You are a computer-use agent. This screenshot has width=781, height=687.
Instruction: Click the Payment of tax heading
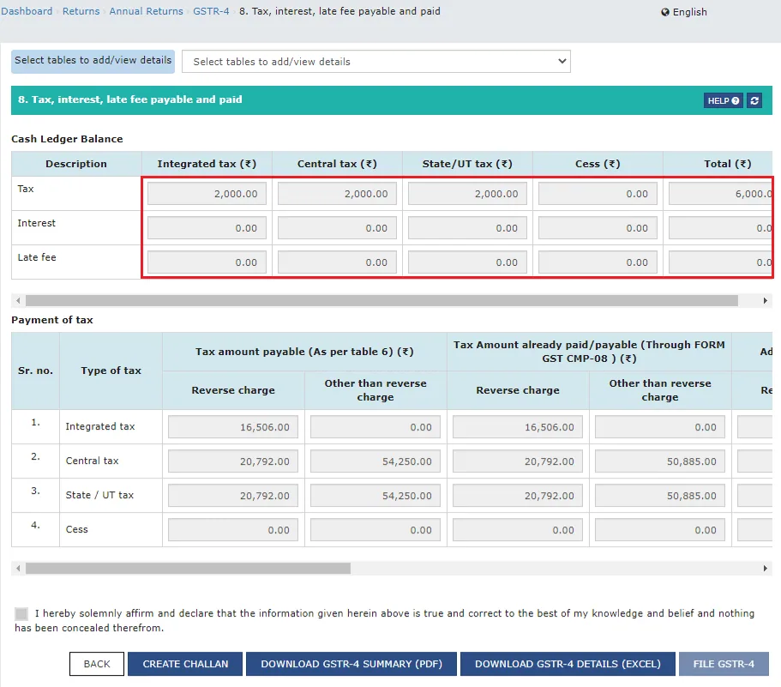tap(51, 320)
